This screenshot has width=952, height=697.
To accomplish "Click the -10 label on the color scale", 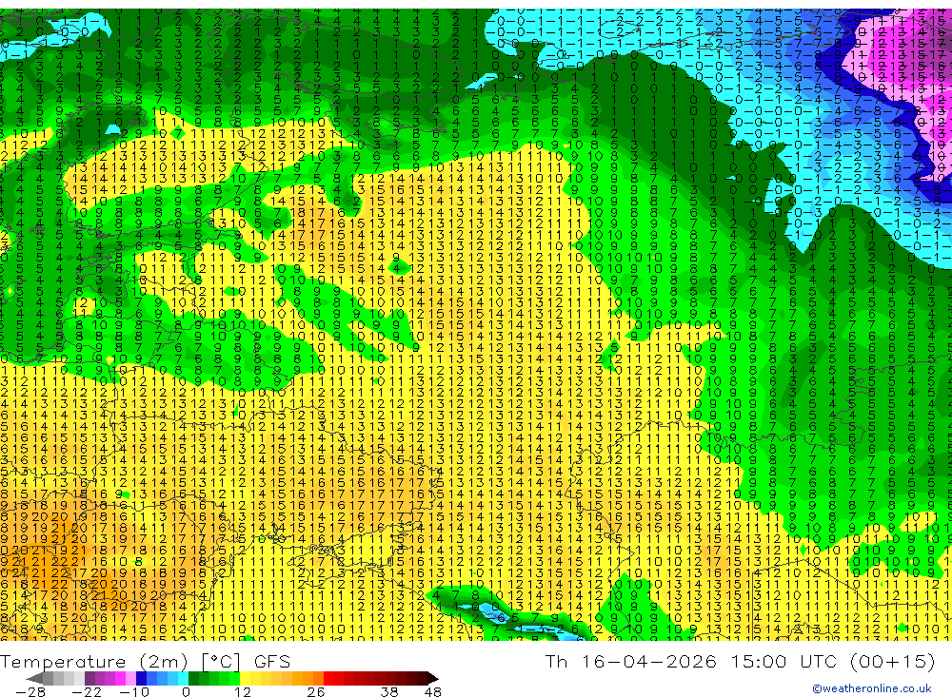I will point(134,692).
